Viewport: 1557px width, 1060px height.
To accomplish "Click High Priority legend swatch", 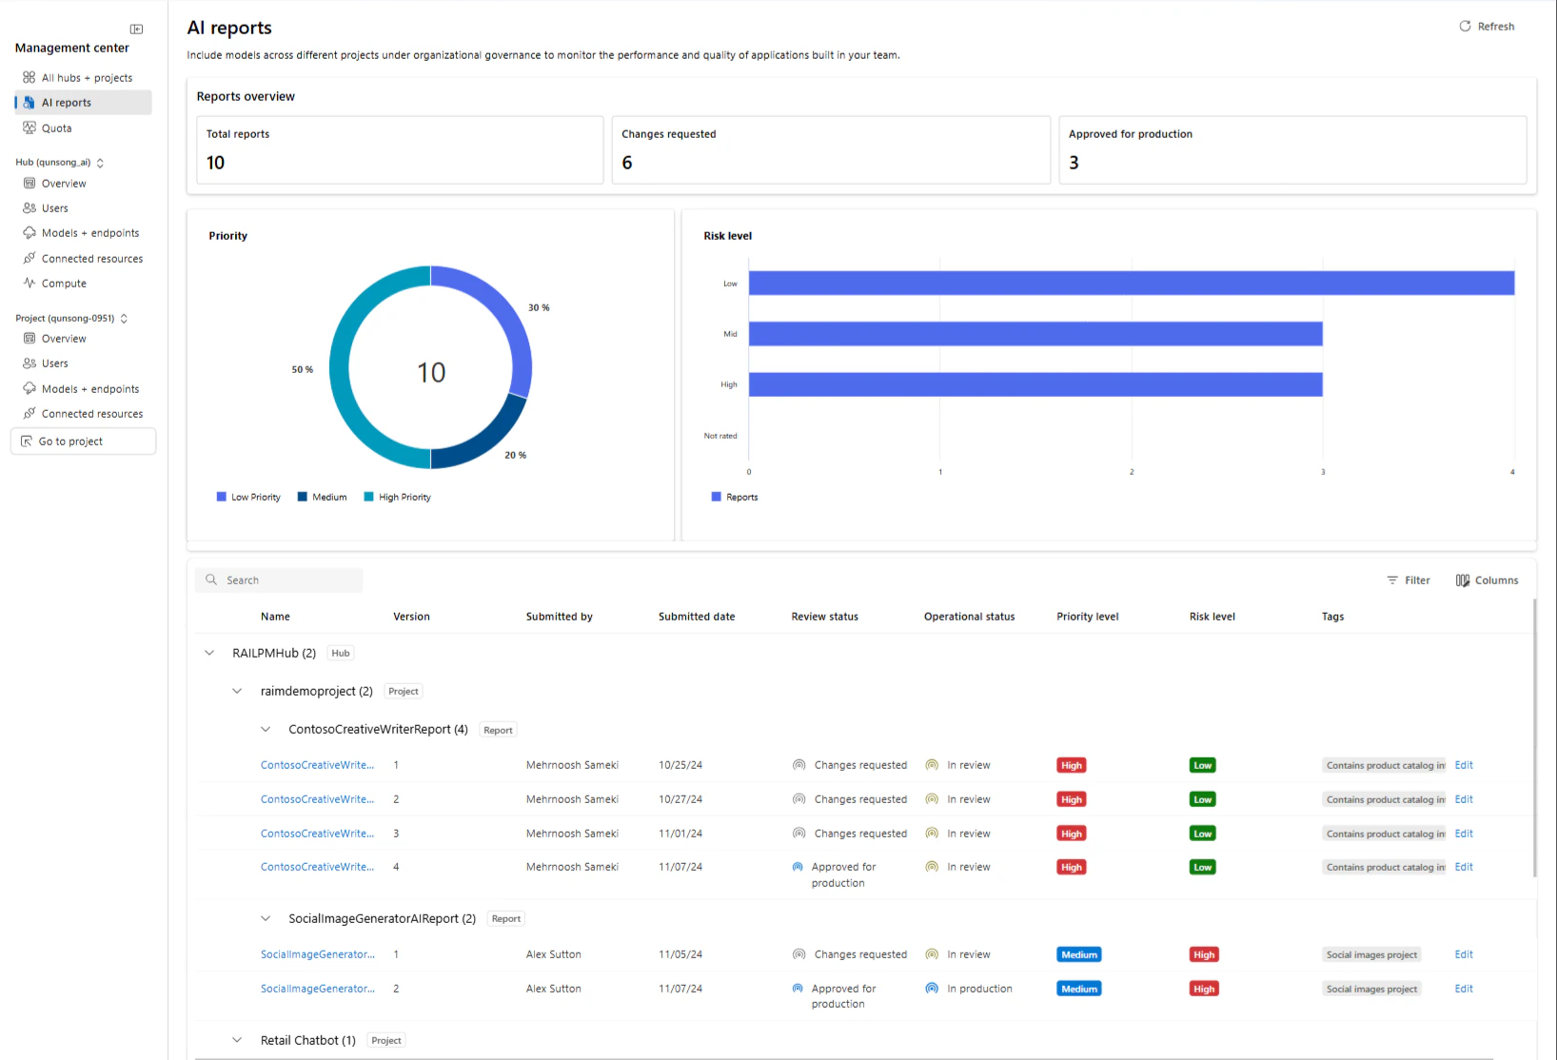I will (369, 497).
